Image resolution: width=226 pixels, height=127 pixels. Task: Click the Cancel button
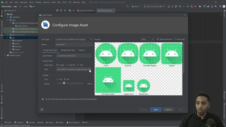(168, 110)
